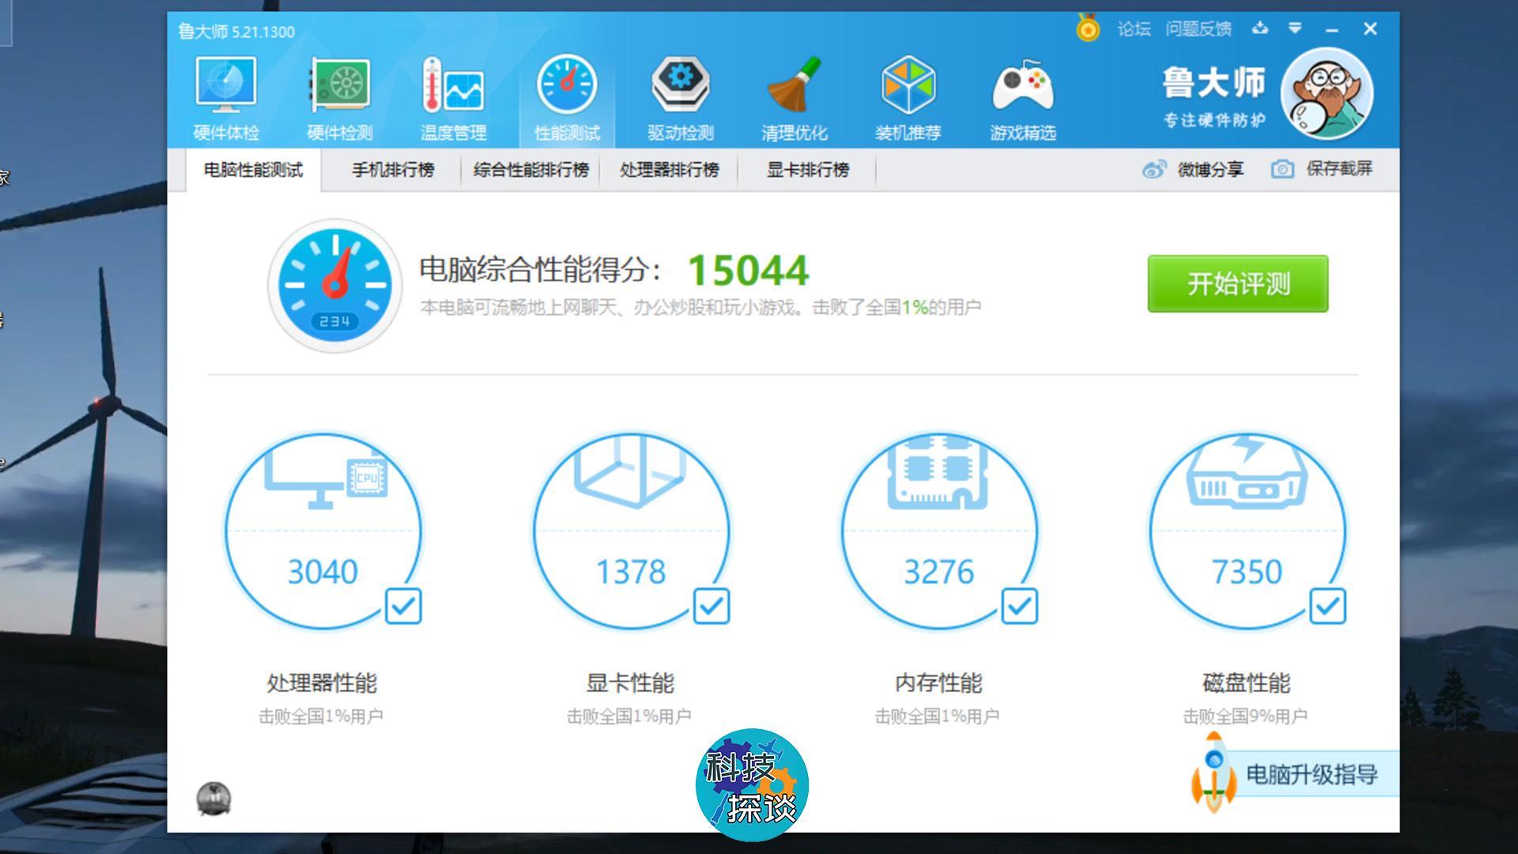Close the 鲁大师 window

(x=1371, y=29)
